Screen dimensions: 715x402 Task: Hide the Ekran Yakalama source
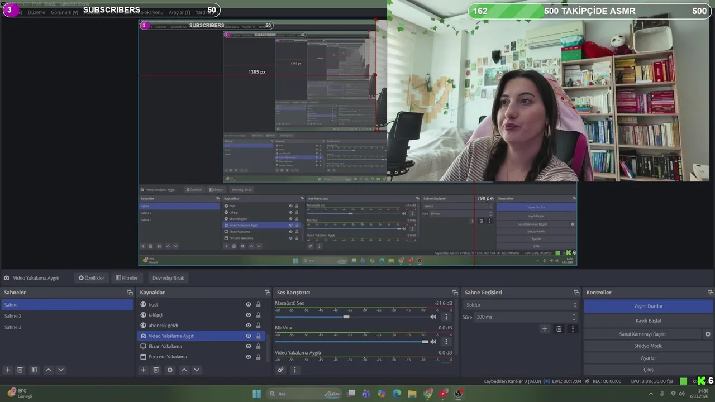point(249,346)
